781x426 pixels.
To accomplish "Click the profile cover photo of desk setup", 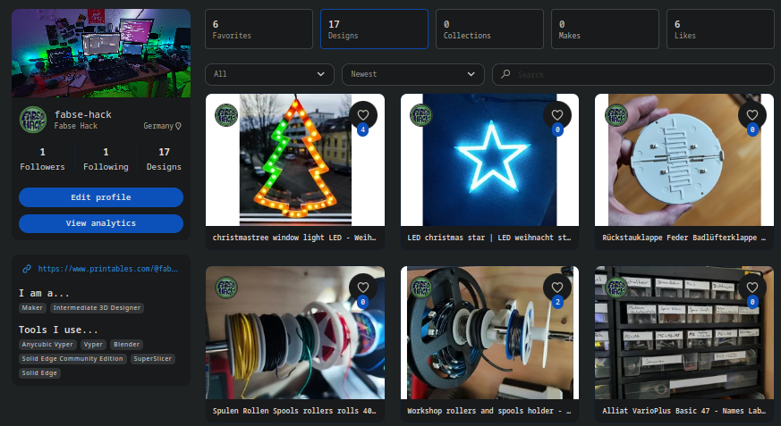I will pyautogui.click(x=101, y=54).
